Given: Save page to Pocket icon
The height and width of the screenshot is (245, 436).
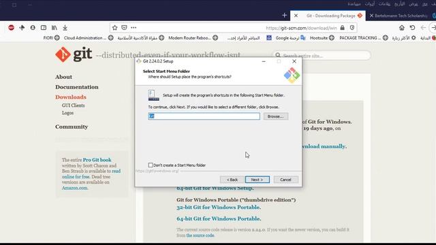Looking at the screenshot, I should 124,27.
